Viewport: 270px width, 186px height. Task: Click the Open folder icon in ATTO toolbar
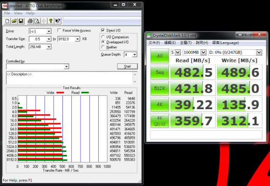(x=14, y=21)
